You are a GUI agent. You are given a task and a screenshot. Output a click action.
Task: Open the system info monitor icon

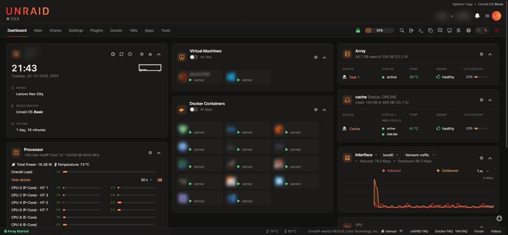click(x=449, y=30)
